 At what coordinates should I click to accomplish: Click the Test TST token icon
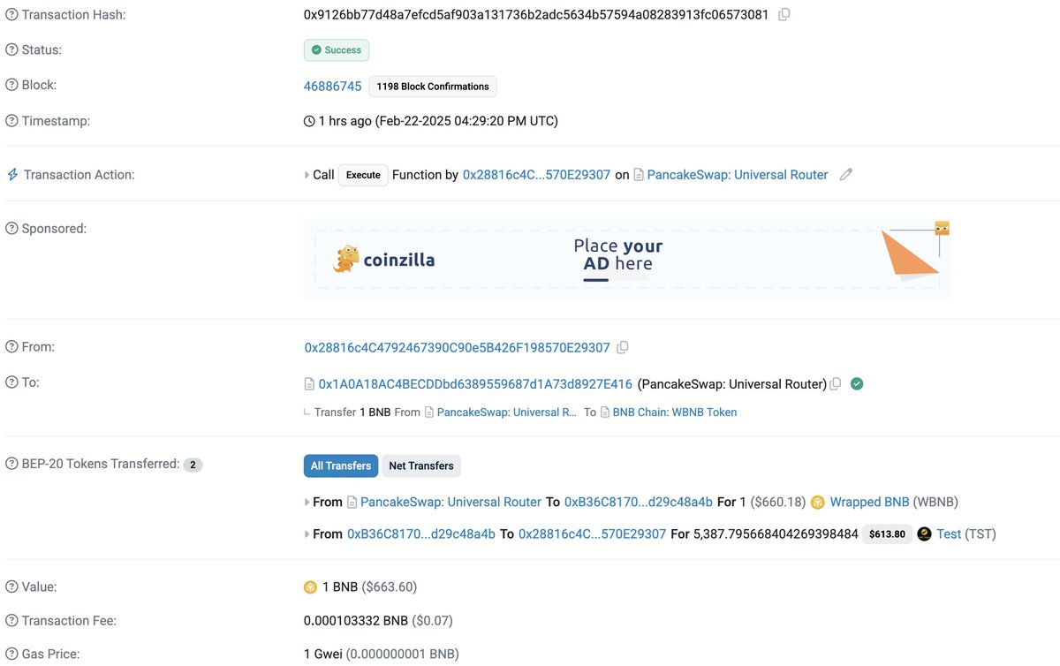tap(924, 534)
